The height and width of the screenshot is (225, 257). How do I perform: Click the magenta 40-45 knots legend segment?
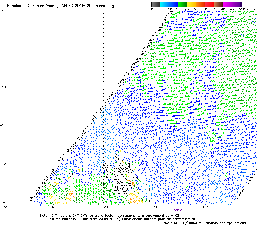228,4
